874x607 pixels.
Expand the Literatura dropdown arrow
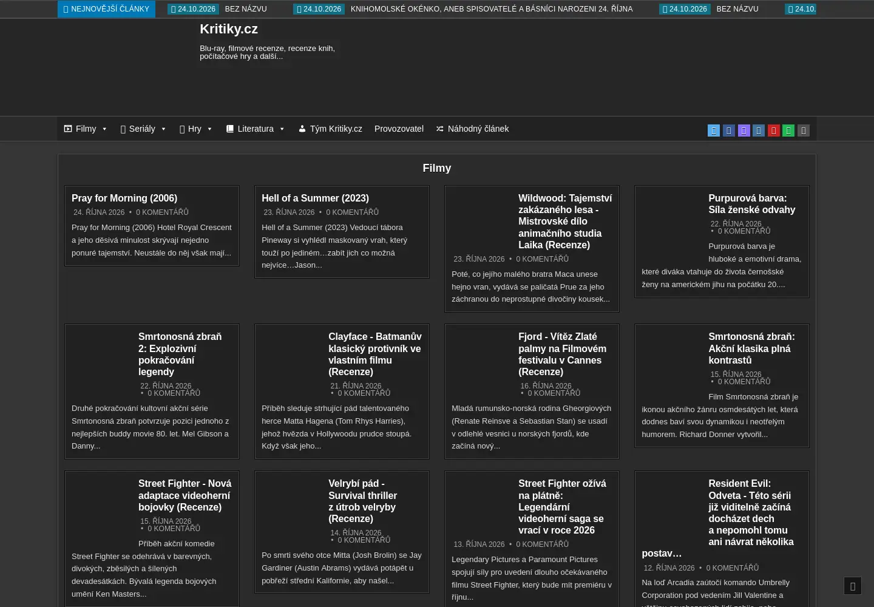[x=282, y=129]
